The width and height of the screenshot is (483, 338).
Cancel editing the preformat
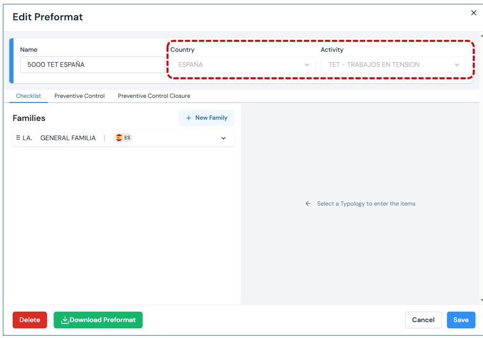click(423, 320)
